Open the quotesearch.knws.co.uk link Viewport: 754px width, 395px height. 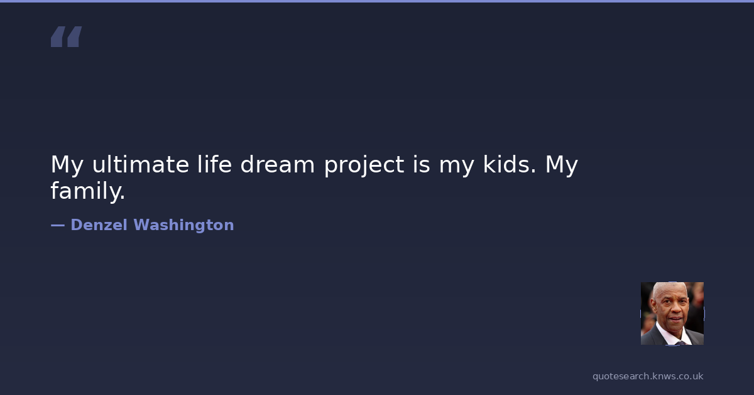(648, 376)
